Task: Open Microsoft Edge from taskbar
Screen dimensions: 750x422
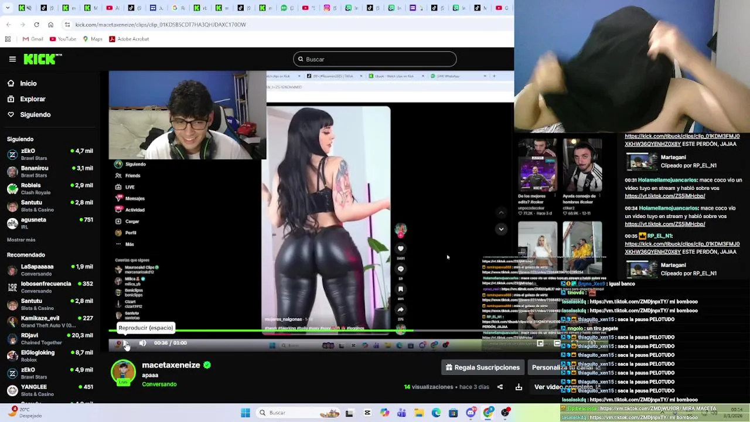Action: pos(436,413)
